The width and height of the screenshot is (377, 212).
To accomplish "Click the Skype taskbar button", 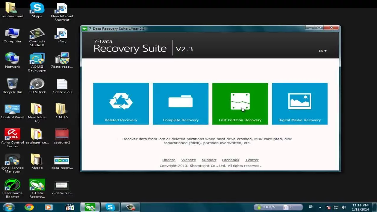I will 110,207.
